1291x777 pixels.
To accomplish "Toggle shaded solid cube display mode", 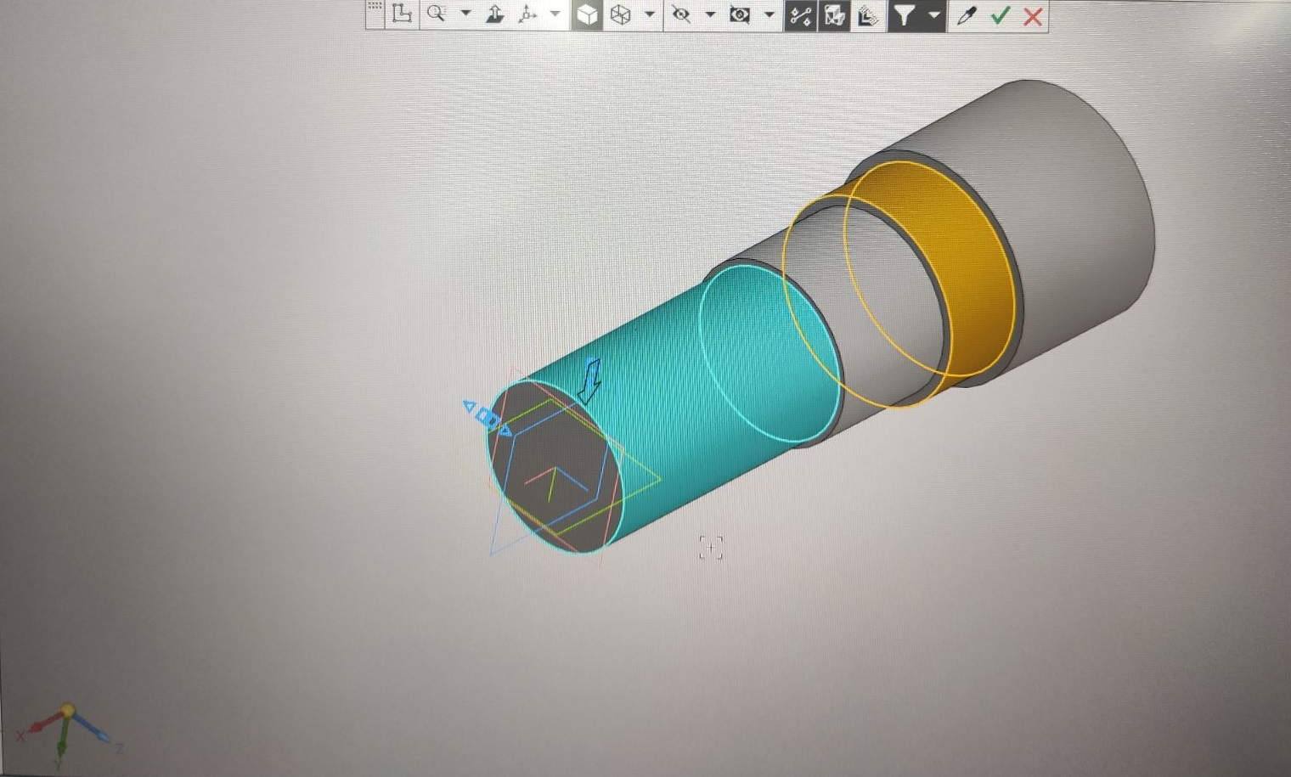I will coord(587,14).
